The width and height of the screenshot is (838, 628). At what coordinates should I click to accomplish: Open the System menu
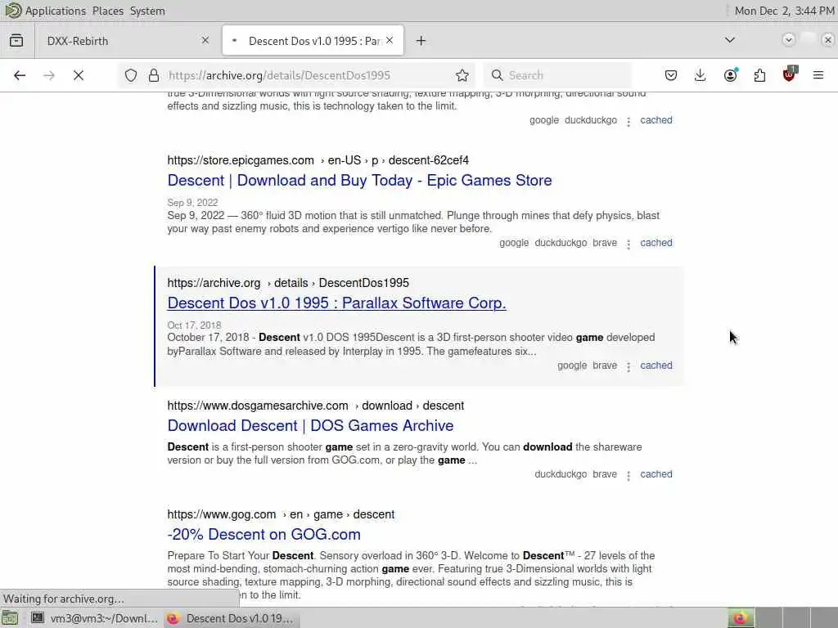point(147,11)
